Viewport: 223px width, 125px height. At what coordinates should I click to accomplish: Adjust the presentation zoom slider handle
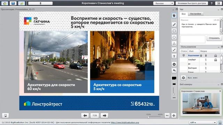click(x=148, y=117)
